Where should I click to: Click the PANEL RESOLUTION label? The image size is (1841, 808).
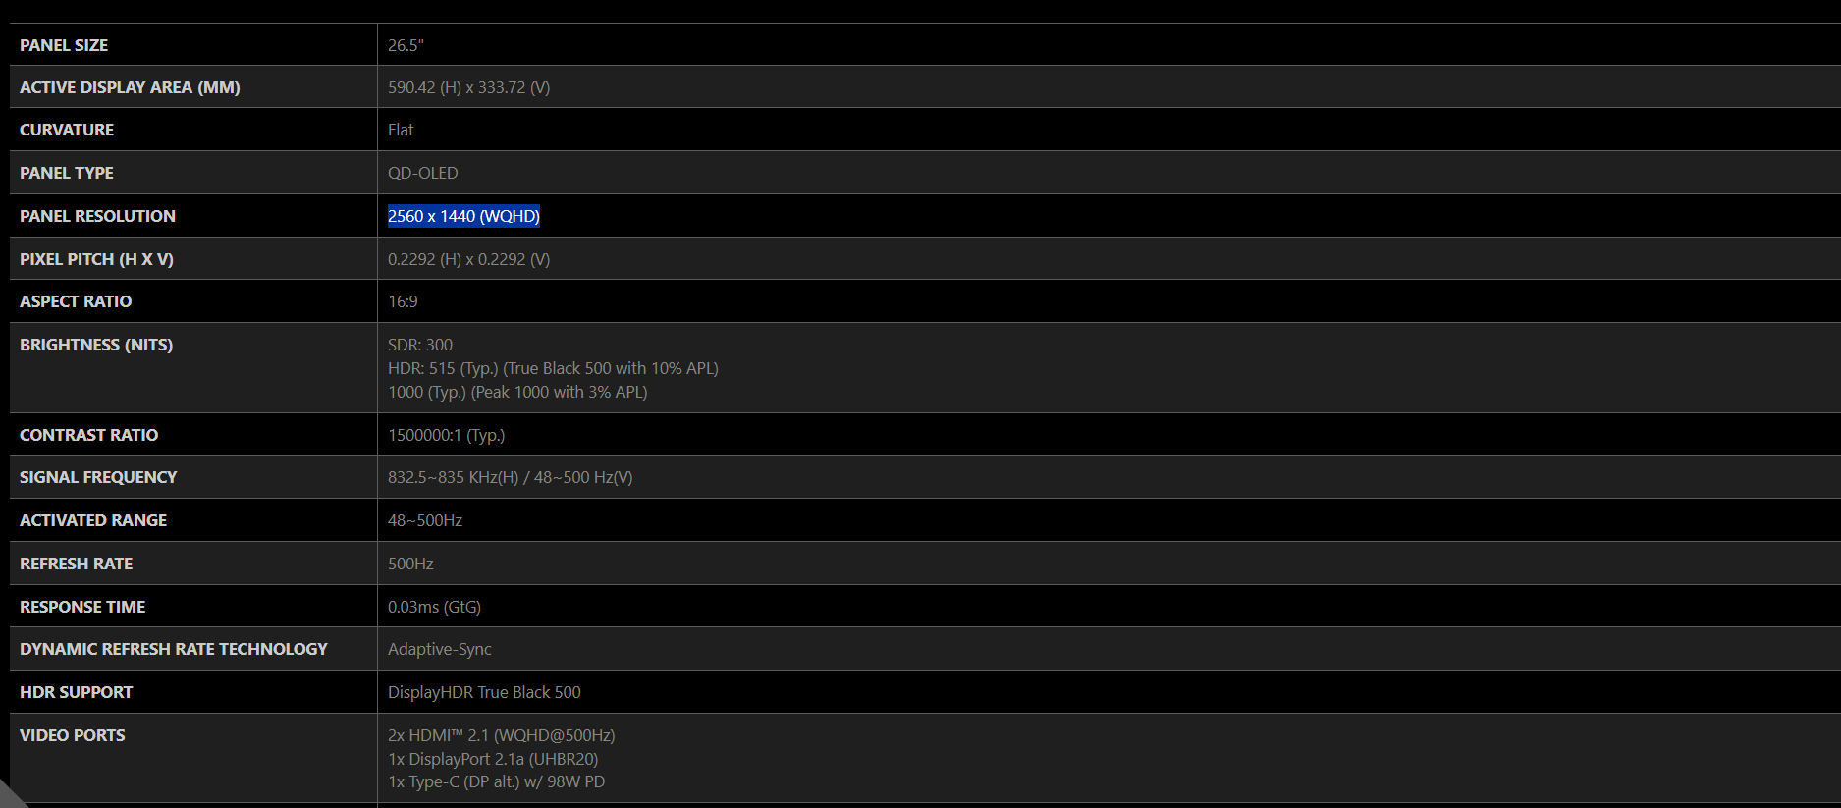tap(97, 216)
